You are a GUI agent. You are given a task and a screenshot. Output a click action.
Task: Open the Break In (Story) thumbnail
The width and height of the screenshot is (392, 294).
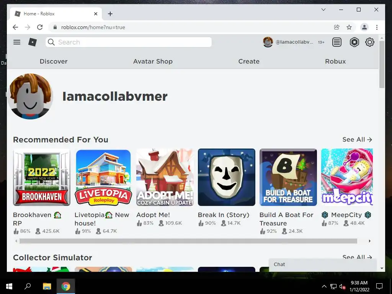tap(227, 177)
